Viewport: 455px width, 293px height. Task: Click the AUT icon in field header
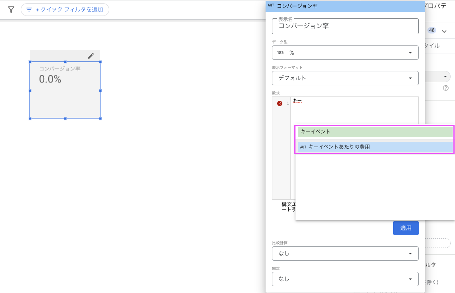click(271, 6)
